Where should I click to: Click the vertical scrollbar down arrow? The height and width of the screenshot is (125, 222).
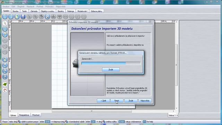coord(177,108)
